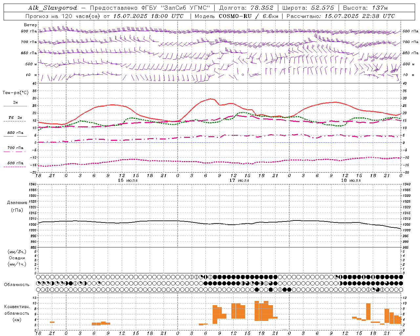
Task: Click the 1010 value on left pressure axis
Action: (32, 219)
